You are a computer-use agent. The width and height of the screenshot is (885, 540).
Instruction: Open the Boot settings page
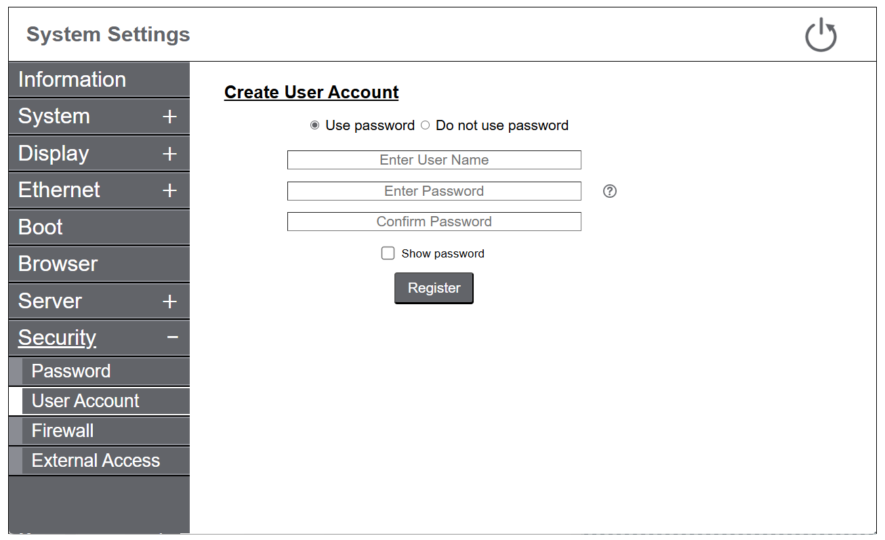click(41, 227)
